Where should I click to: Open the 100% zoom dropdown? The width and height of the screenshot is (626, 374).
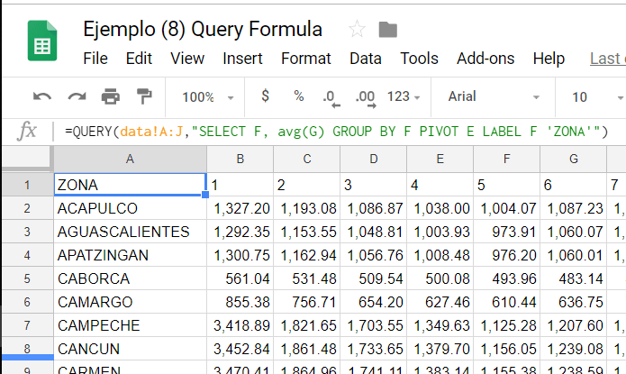tap(207, 97)
